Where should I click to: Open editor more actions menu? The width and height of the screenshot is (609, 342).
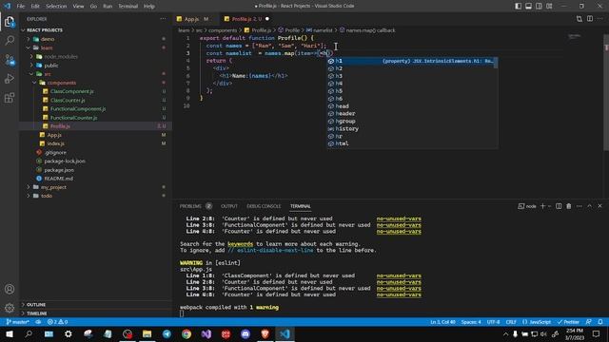(x=600, y=19)
